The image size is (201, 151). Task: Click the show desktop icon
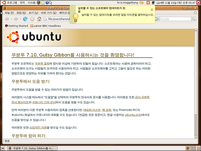point(3,148)
